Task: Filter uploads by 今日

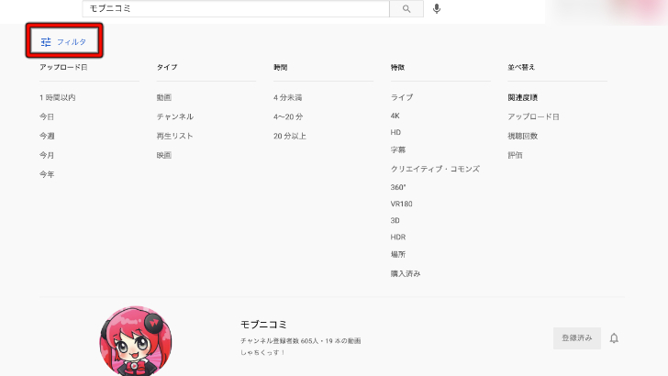Action: [x=47, y=116]
